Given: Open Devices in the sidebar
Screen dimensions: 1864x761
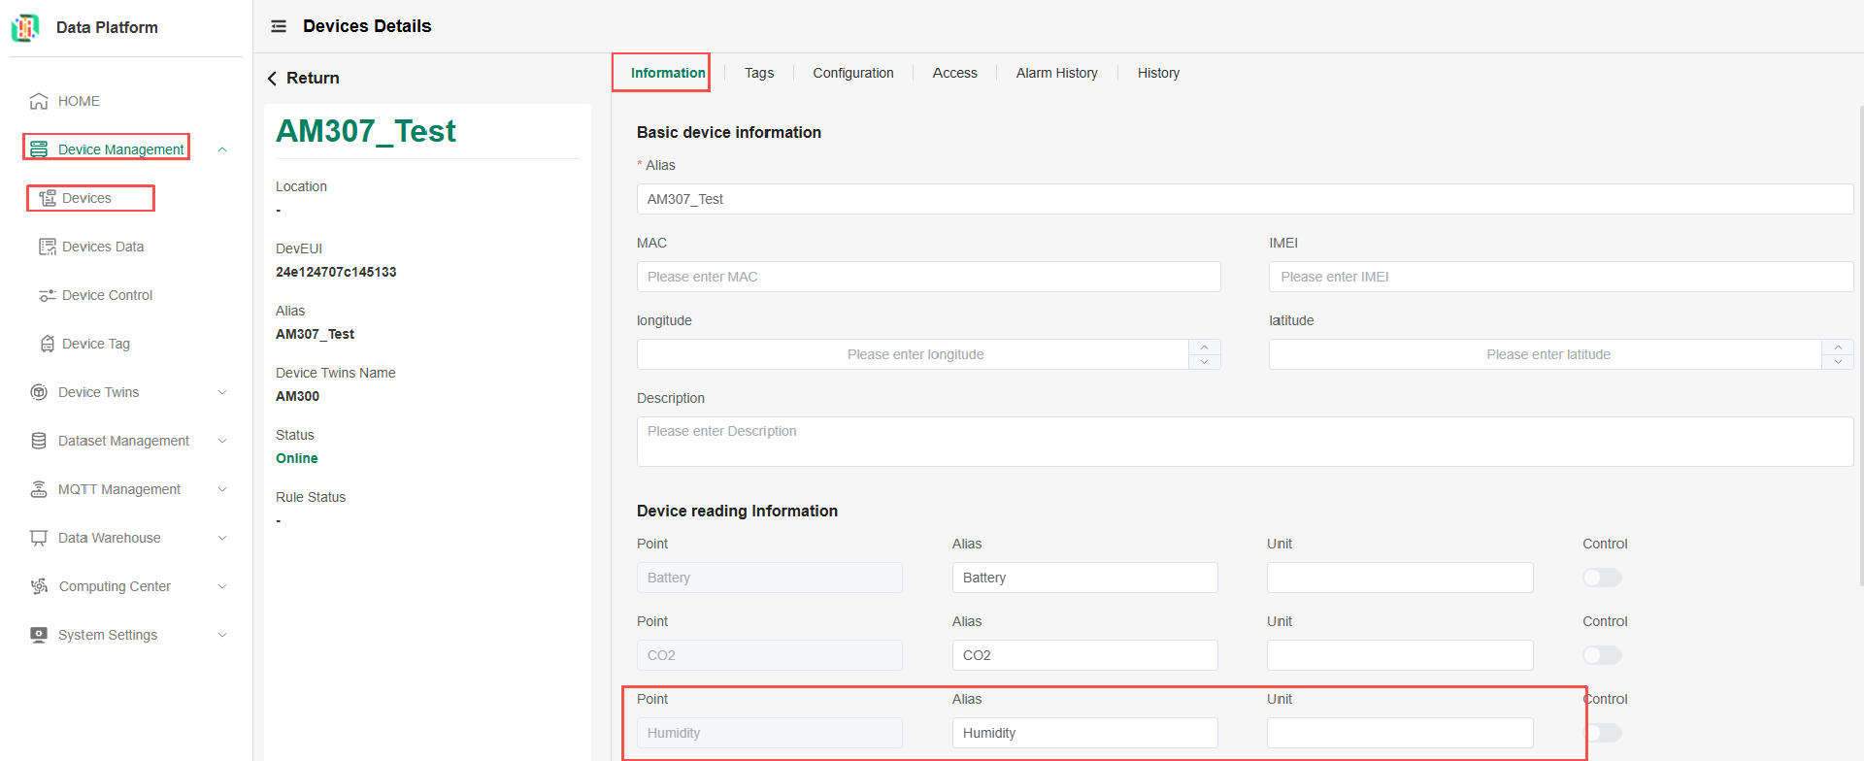Looking at the screenshot, I should coord(86,198).
